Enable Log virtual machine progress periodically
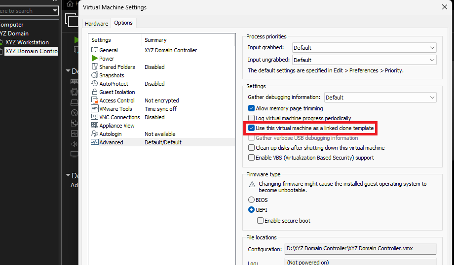 [251, 118]
